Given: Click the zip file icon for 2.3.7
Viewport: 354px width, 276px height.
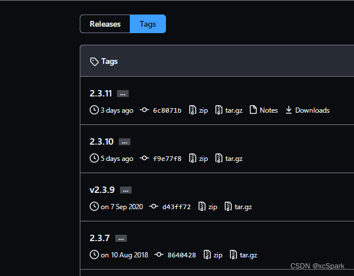Looking at the screenshot, I should (x=207, y=255).
